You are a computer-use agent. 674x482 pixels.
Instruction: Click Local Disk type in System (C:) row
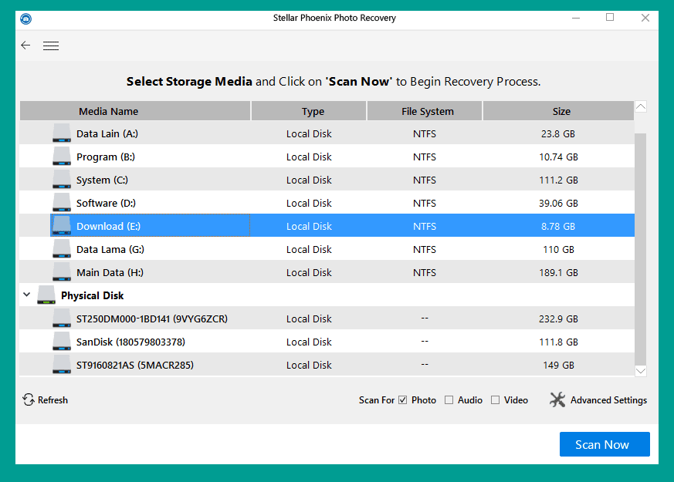point(309,180)
